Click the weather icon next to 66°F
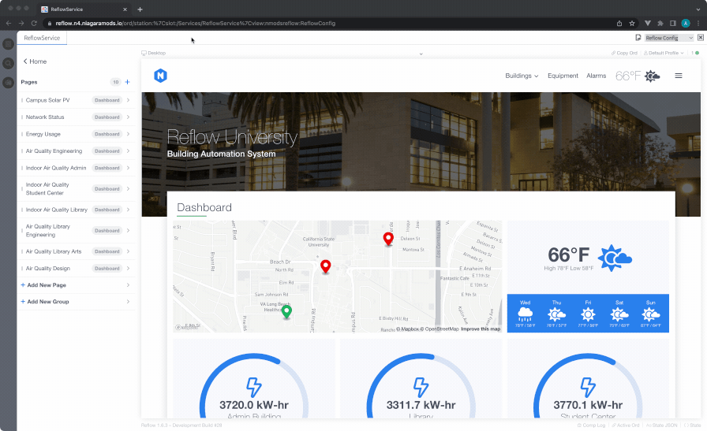Viewport: 707px width, 431px height. coord(652,76)
